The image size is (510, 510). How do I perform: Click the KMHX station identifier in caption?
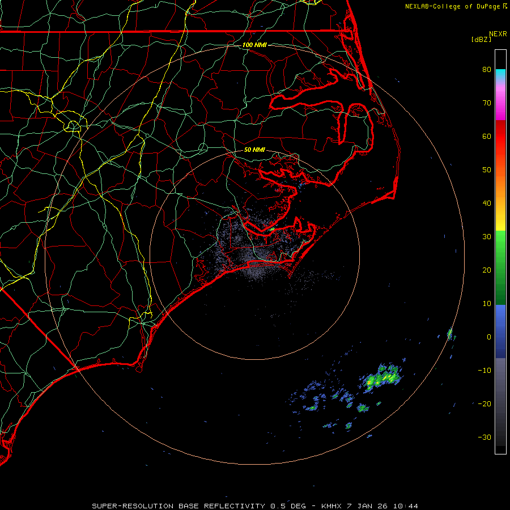point(331,506)
